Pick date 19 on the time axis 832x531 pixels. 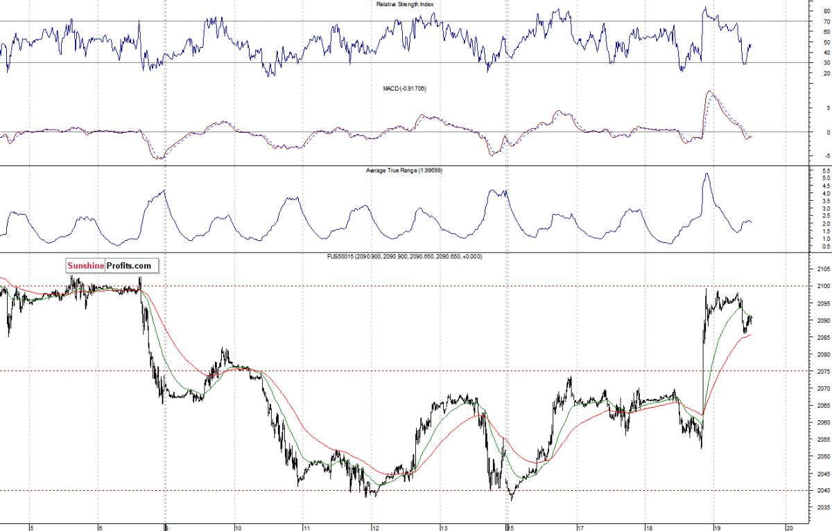click(x=719, y=527)
